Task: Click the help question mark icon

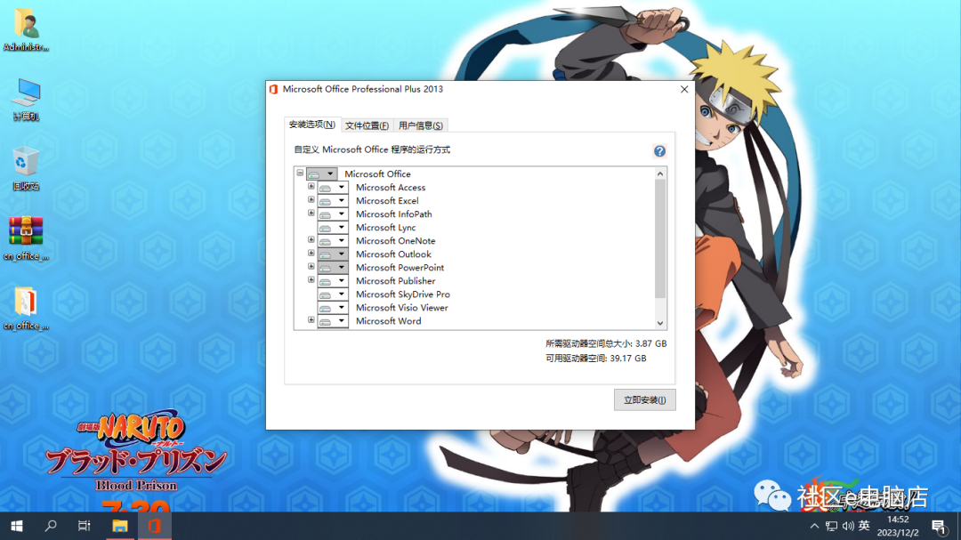Action: click(x=659, y=150)
